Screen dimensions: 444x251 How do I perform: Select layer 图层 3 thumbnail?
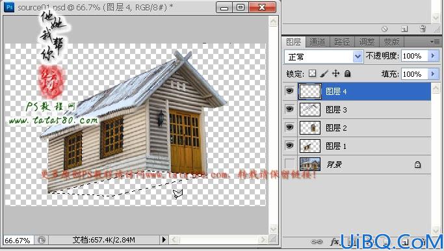pos(310,109)
